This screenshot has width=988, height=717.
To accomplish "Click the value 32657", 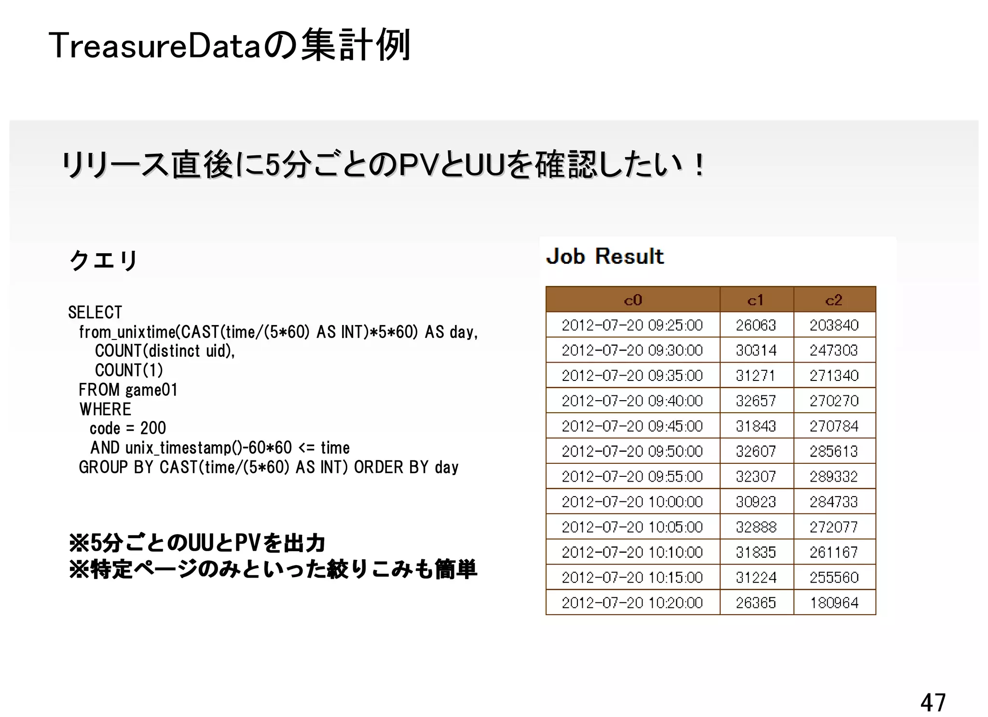I will click(756, 401).
